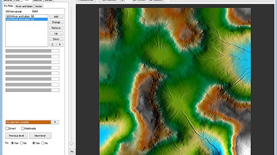Click the terrain heightmap preview image
The height and width of the screenshot is (155, 277).
pyautogui.click(x=175, y=81)
